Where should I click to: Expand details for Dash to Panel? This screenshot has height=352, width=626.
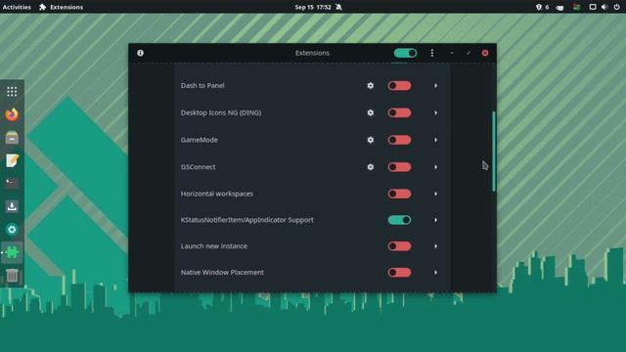[x=435, y=85]
